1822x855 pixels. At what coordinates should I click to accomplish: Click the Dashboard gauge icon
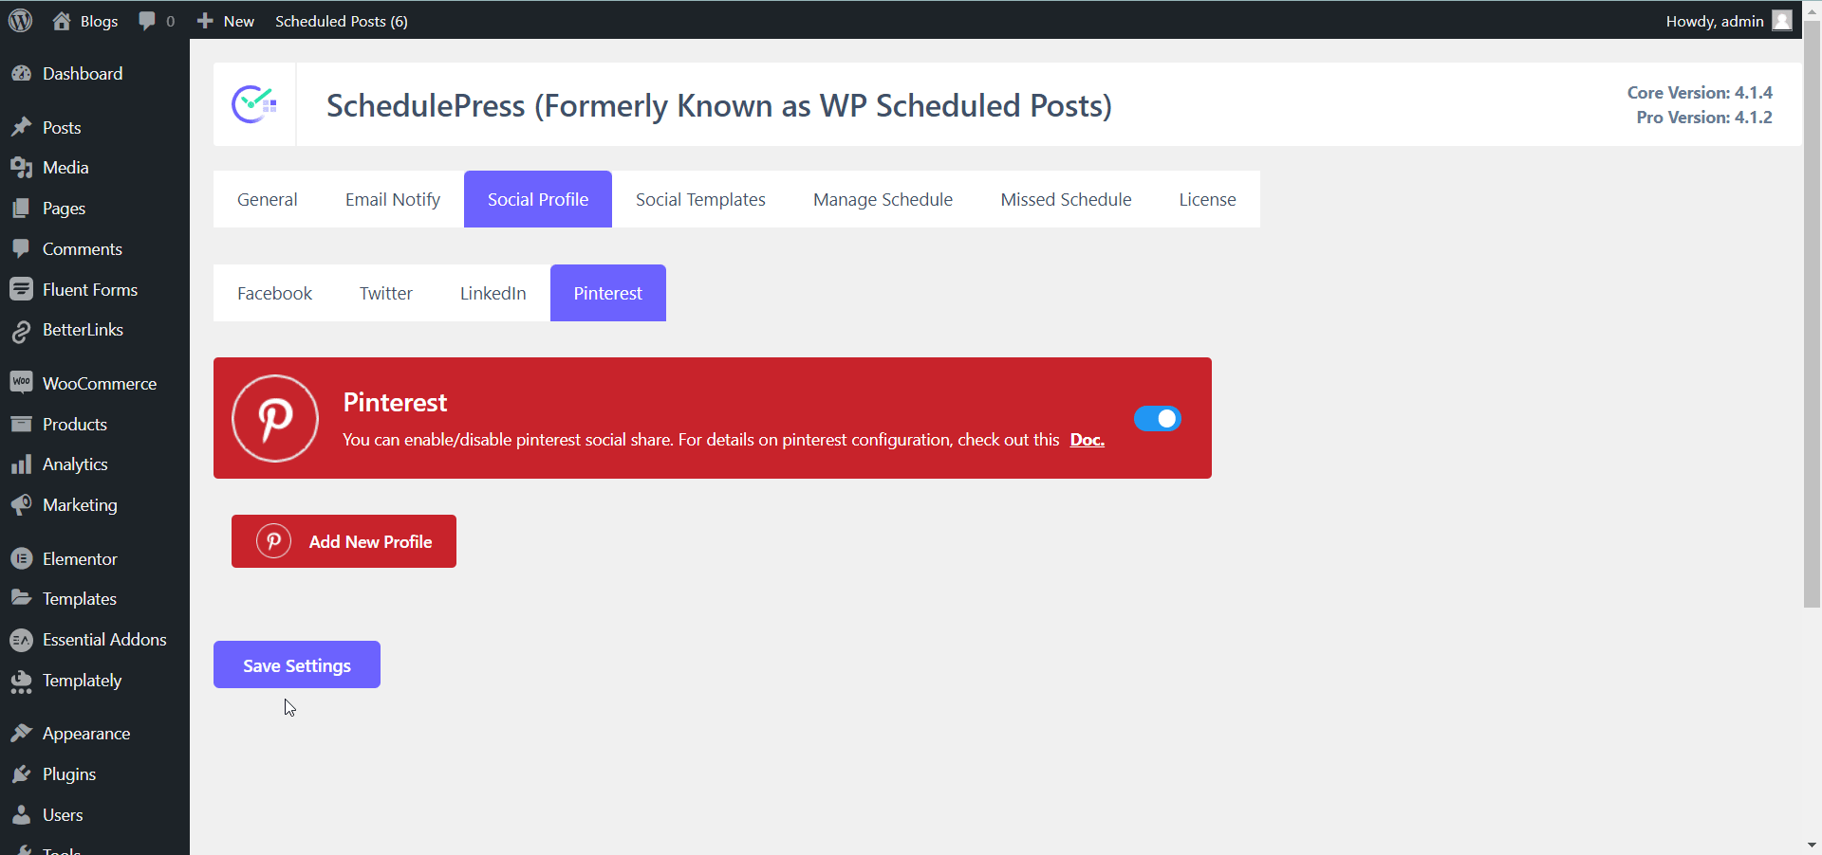tap(21, 73)
